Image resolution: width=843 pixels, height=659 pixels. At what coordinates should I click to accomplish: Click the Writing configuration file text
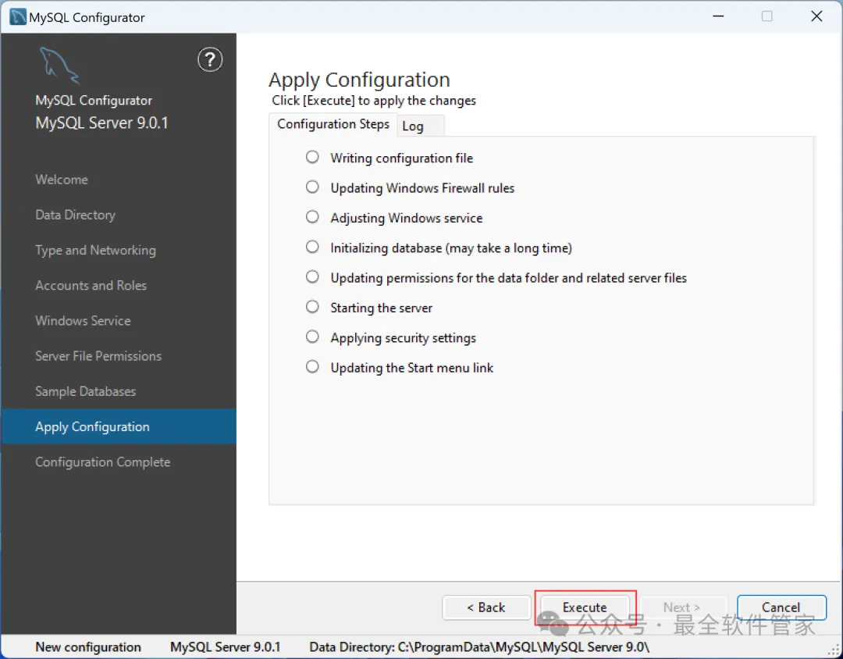402,159
